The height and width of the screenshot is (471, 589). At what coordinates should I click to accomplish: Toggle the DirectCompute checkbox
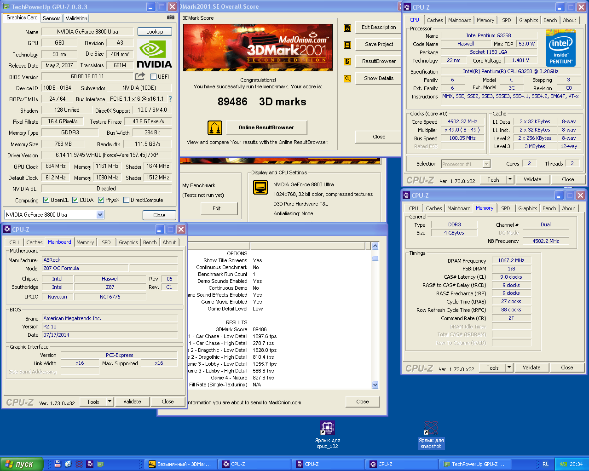pyautogui.click(x=126, y=200)
